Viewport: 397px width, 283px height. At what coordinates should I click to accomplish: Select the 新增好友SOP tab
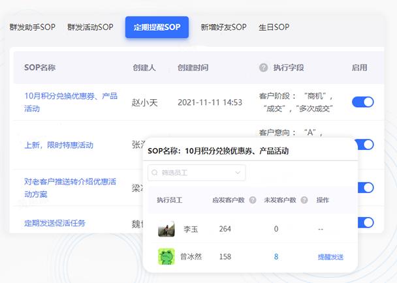[x=223, y=27]
